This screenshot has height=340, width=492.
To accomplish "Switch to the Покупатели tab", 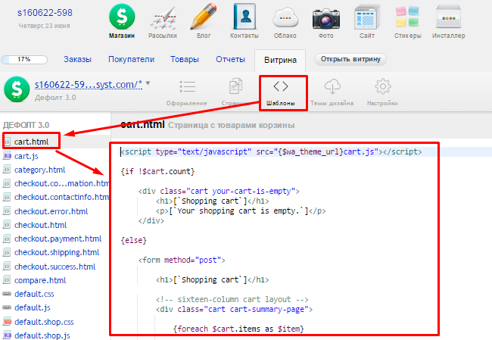I will point(132,59).
